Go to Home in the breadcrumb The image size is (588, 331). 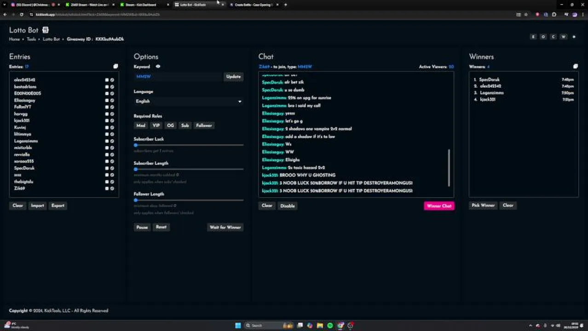[x=14, y=40]
